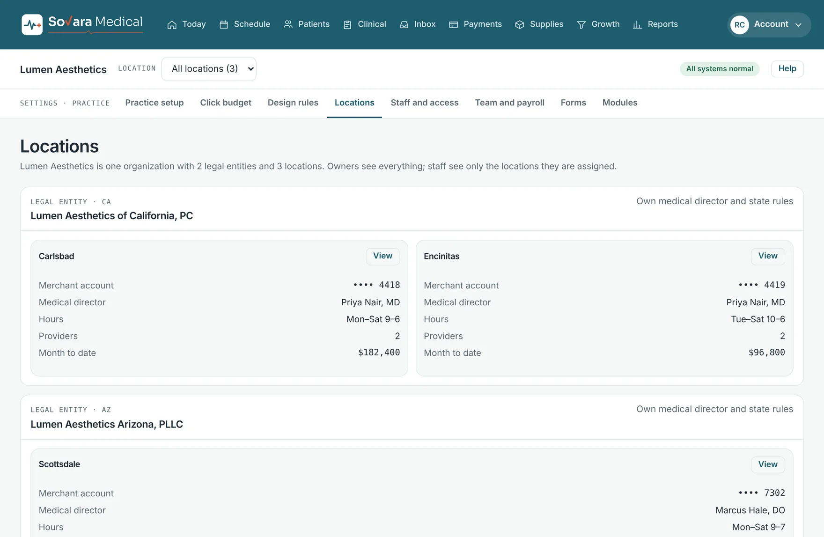This screenshot has width=824, height=537.
Task: Click Encinitas hours Tue–Sat 10–6
Action: [x=758, y=319]
